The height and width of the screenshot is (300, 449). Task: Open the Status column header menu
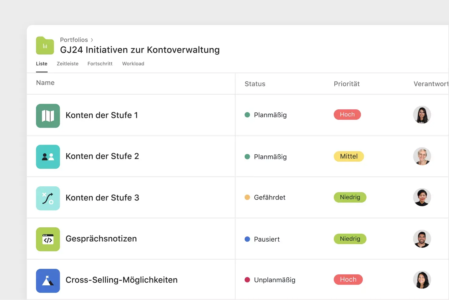[x=255, y=84]
